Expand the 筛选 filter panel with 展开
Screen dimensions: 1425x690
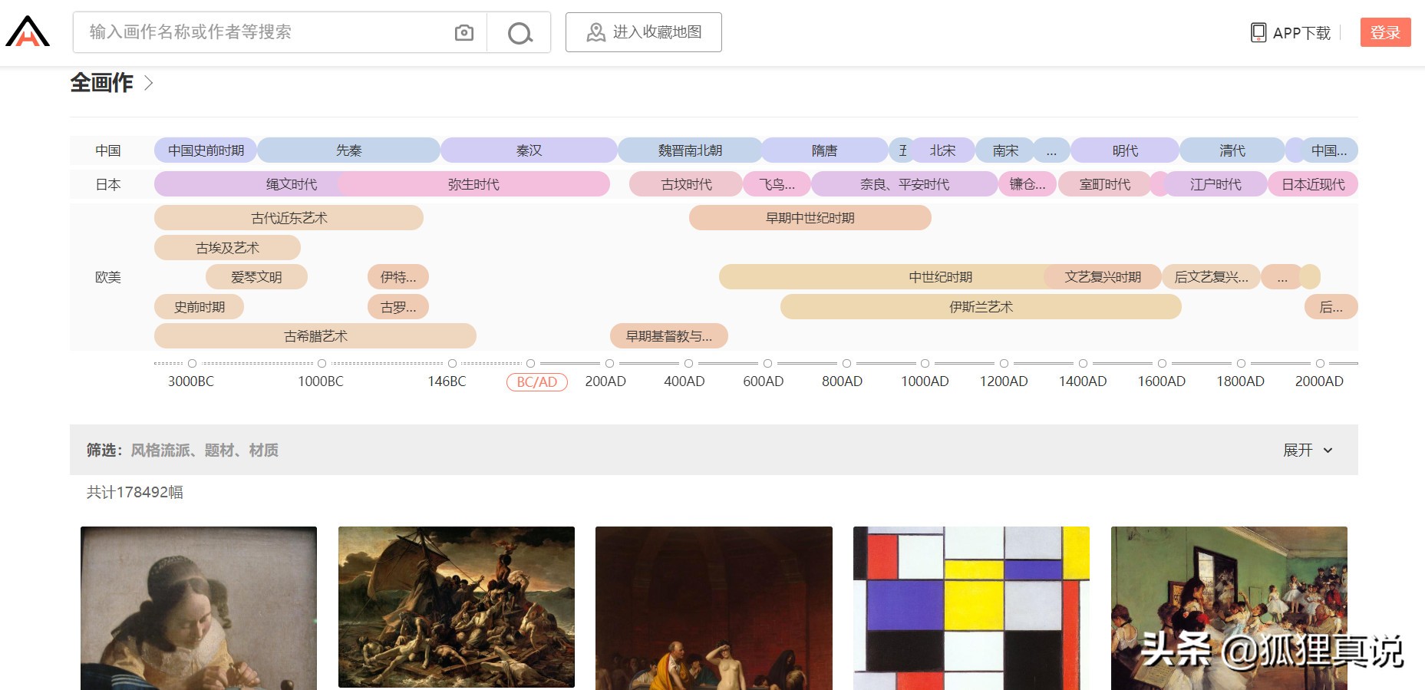[x=1308, y=450]
